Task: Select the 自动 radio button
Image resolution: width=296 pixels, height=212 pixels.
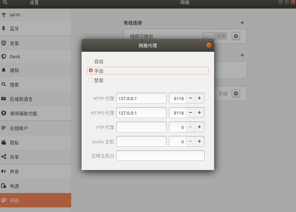Action: 91,61
